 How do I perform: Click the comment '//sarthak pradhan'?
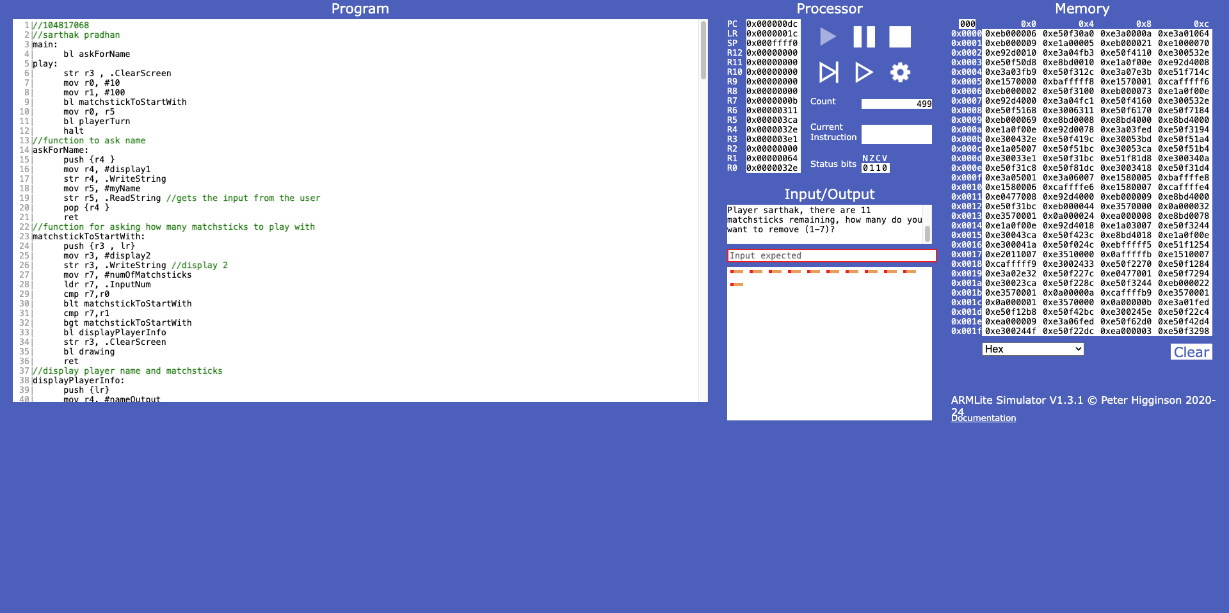[x=76, y=35]
